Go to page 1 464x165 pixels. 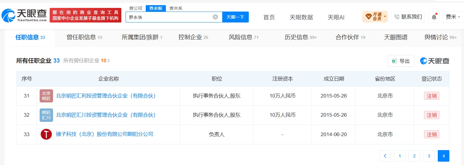pyautogui.click(x=400, y=156)
